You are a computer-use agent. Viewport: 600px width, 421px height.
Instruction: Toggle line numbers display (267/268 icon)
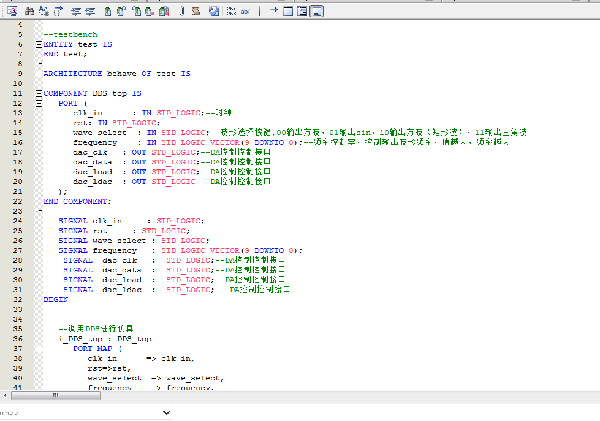[231, 11]
